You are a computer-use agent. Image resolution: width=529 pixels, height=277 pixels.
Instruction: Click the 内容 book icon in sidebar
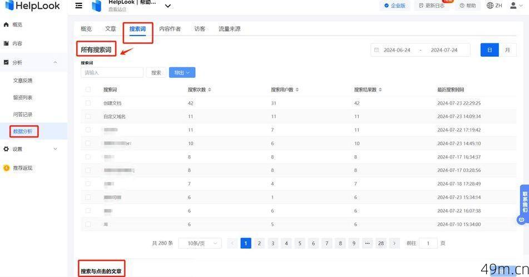click(6, 43)
